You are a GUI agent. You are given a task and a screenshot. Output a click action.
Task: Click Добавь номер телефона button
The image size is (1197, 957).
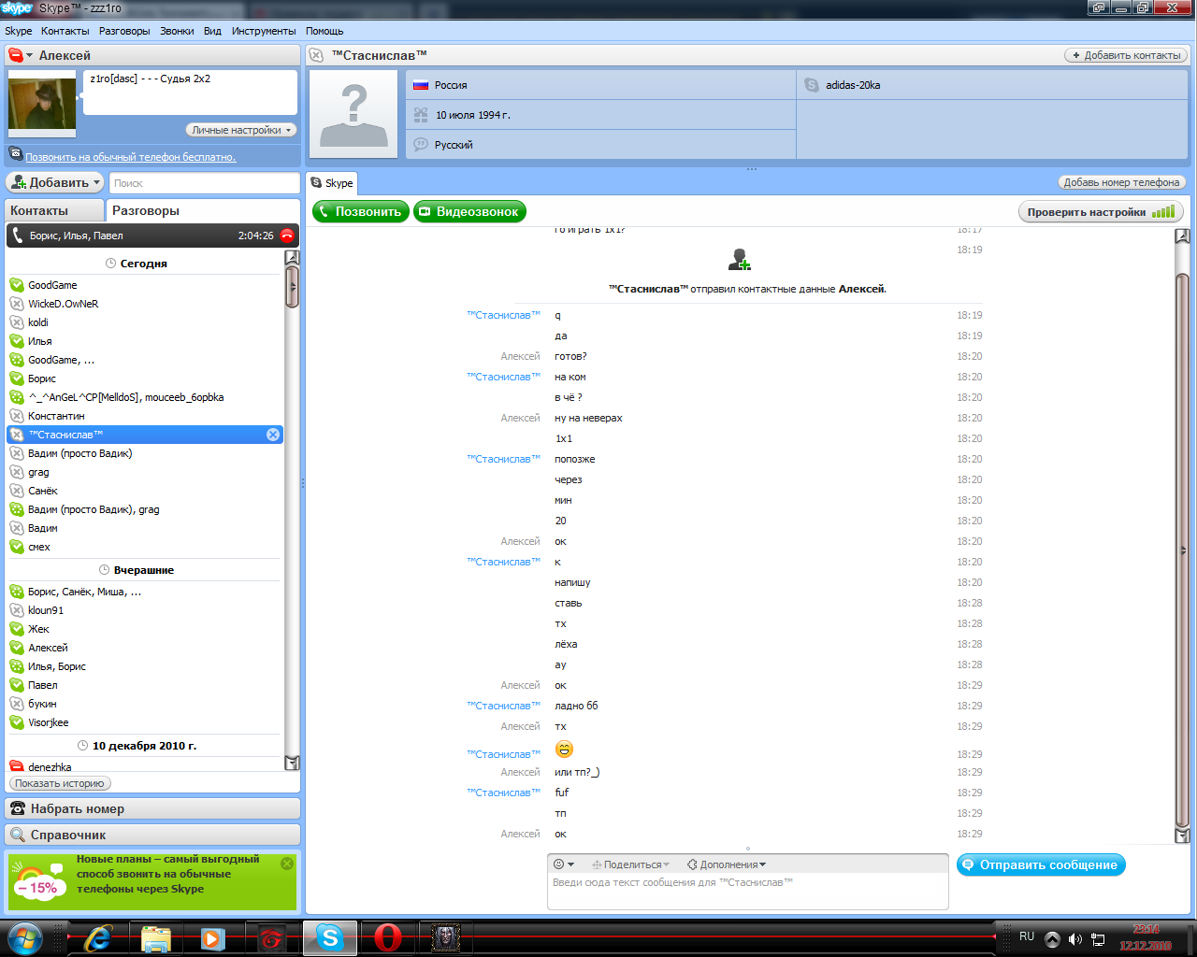click(x=1121, y=182)
